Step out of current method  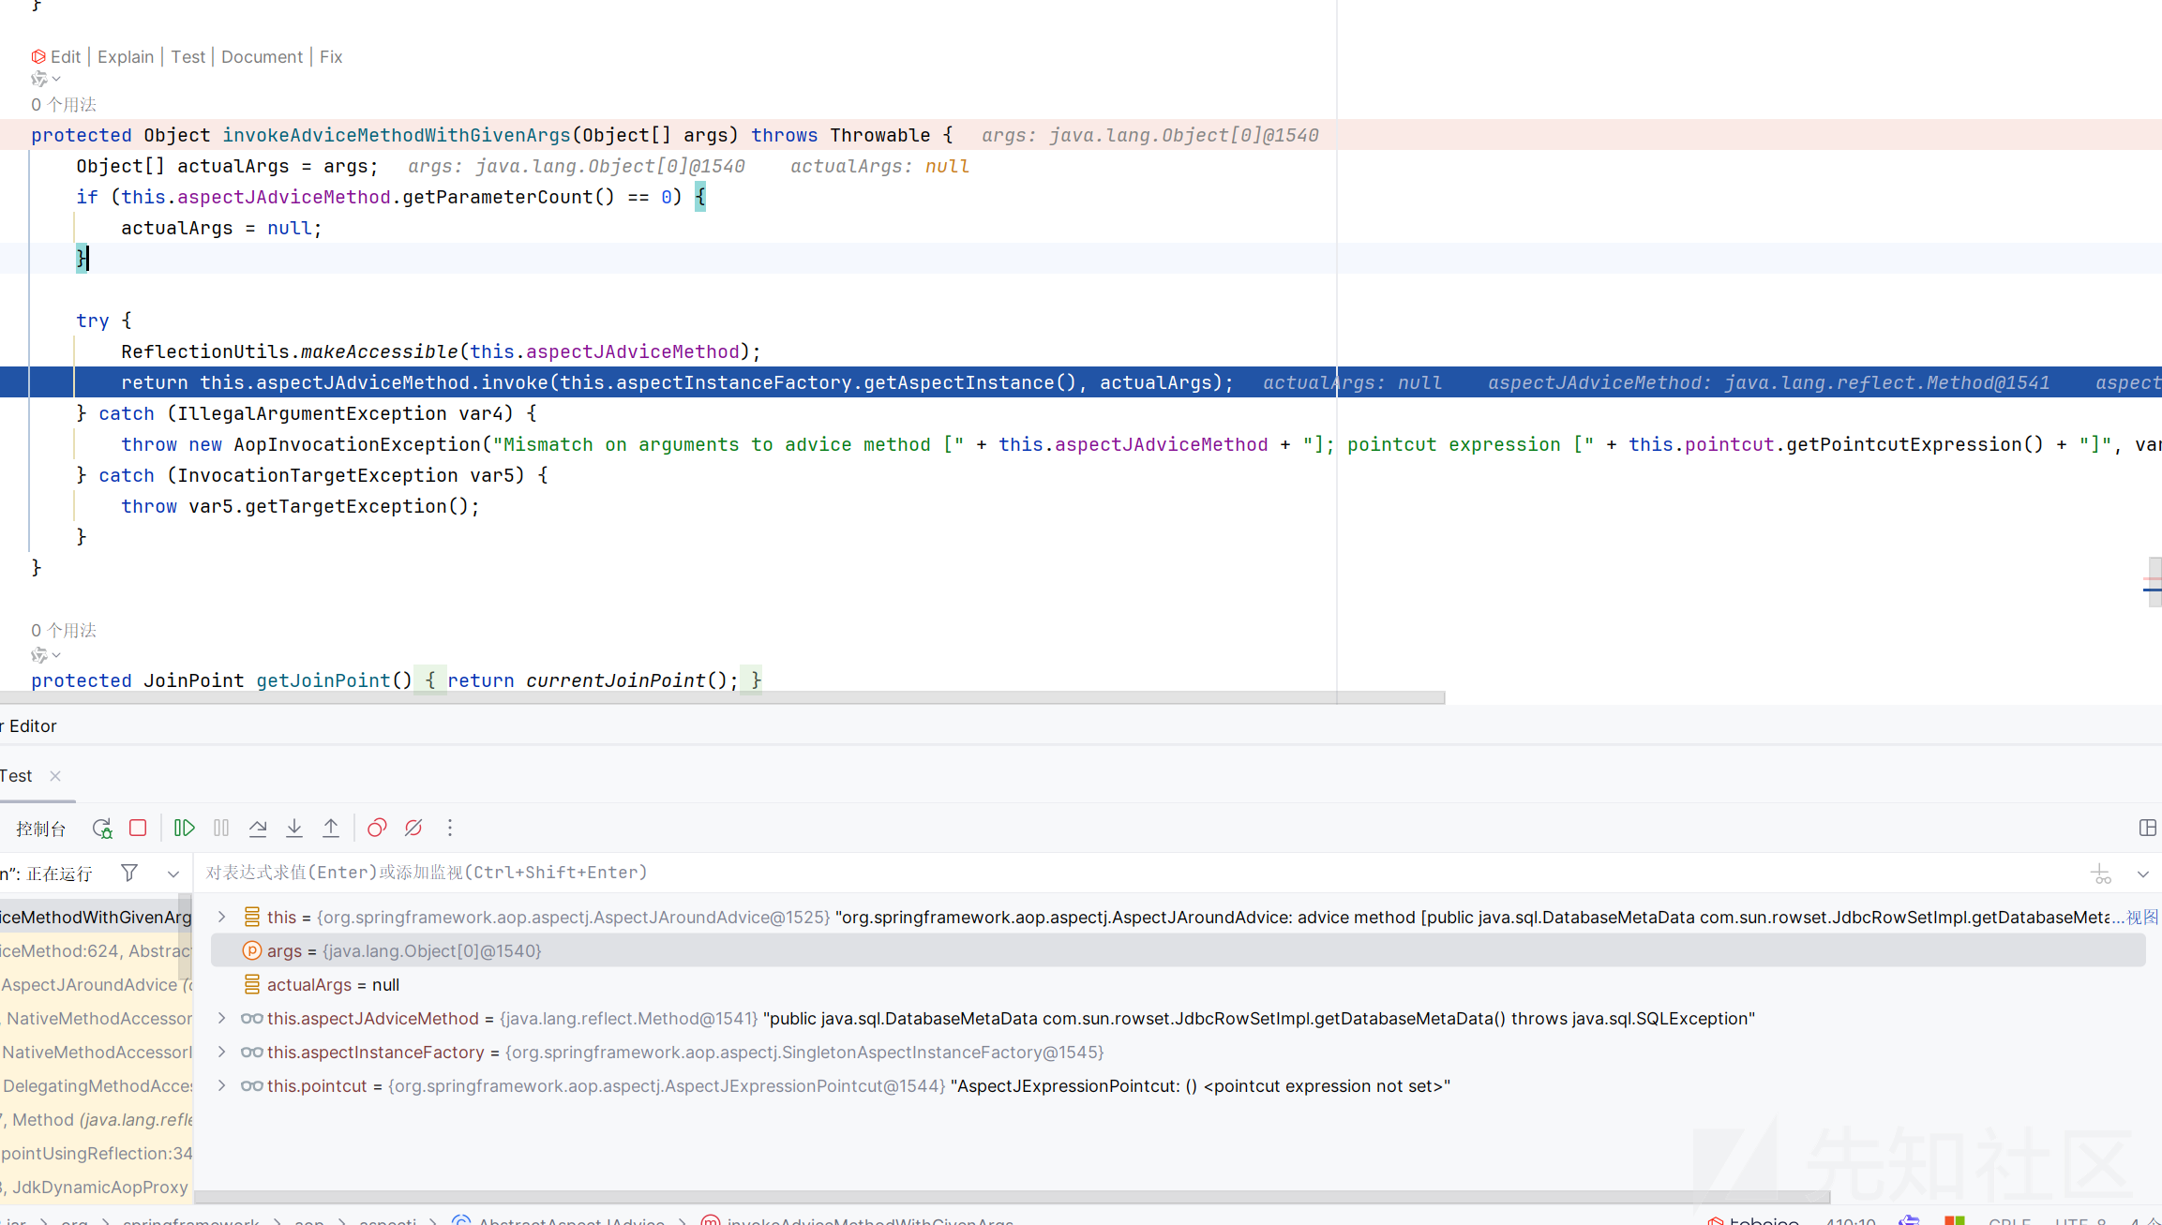331,829
